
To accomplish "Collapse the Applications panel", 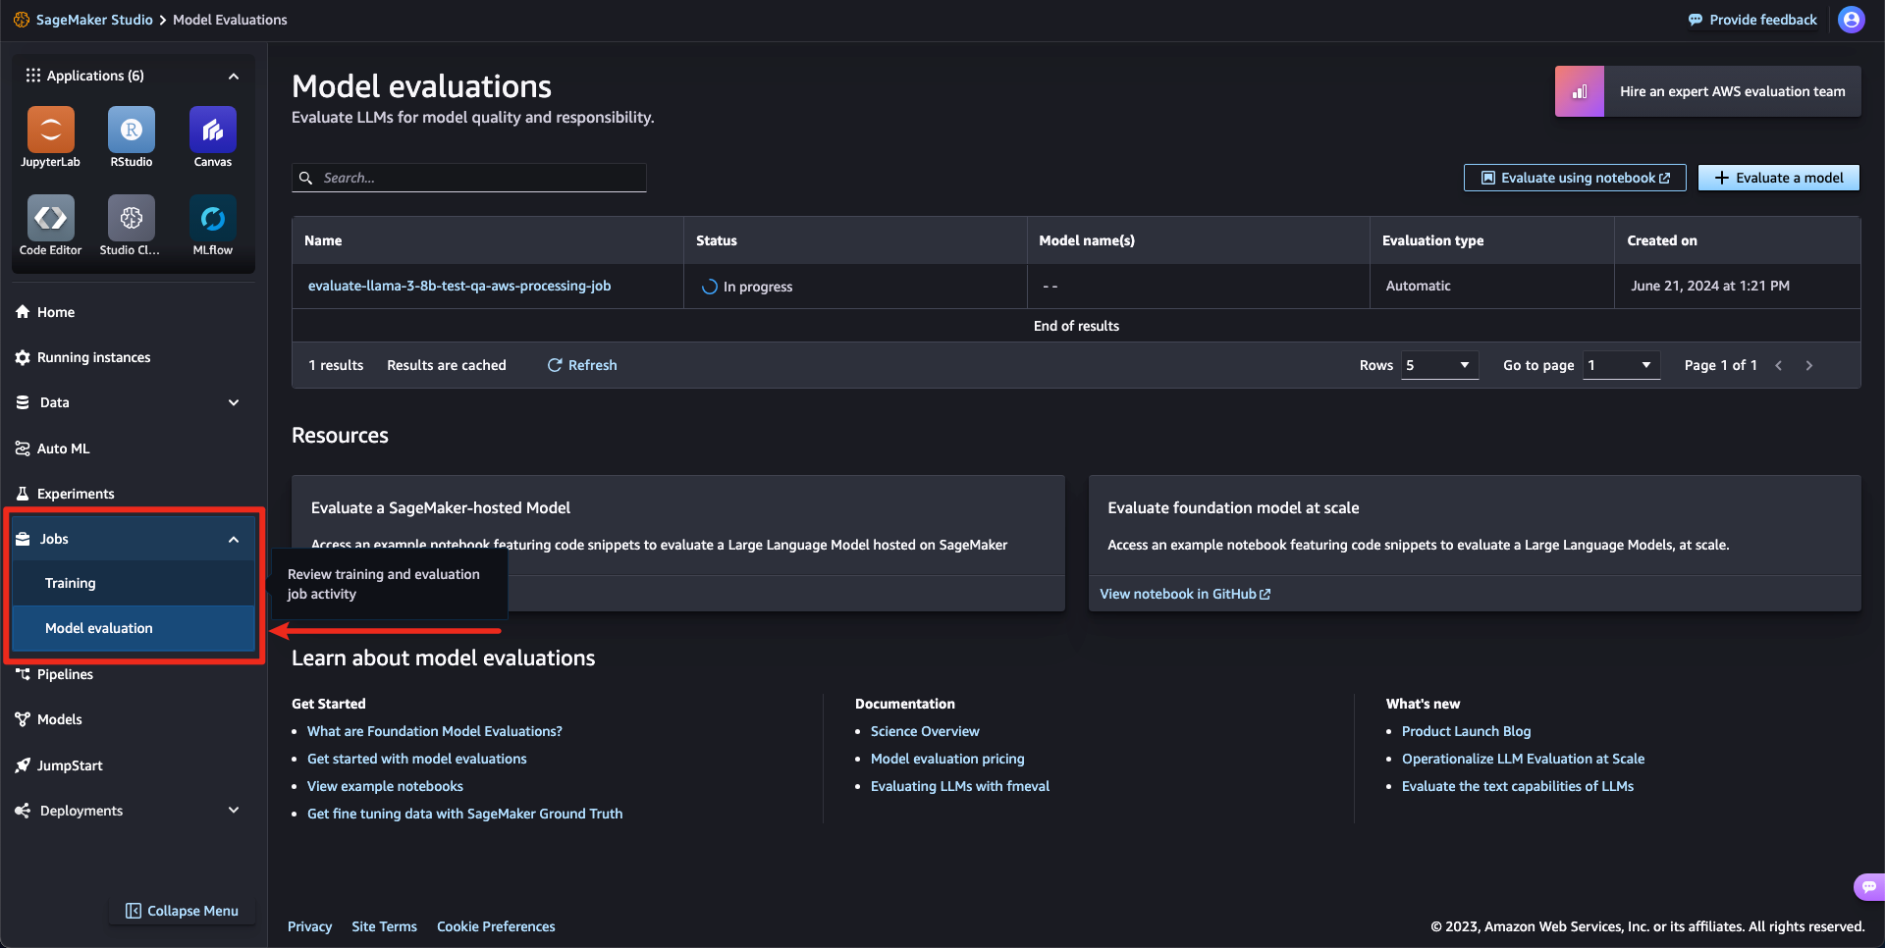I will click(234, 76).
